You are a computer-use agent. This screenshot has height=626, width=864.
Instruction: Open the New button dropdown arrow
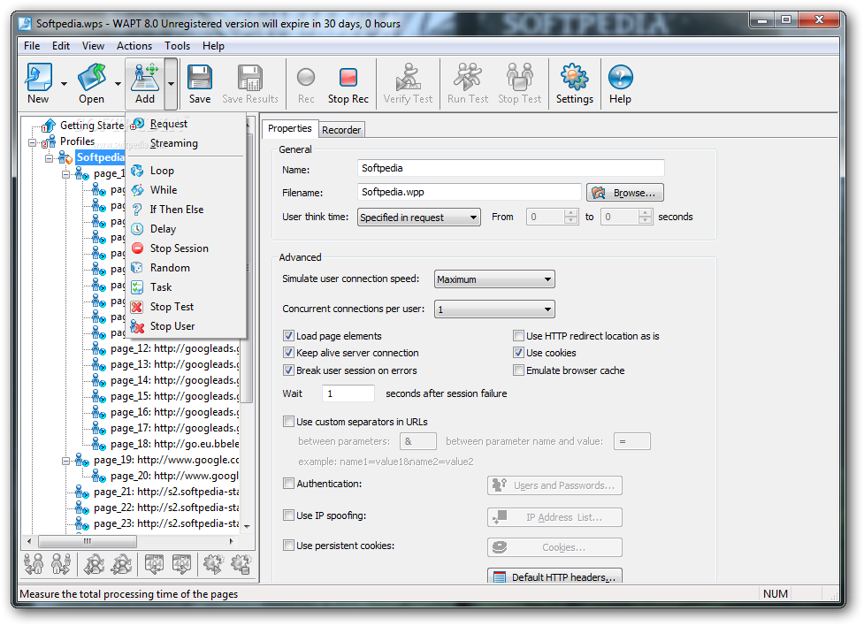tap(64, 84)
